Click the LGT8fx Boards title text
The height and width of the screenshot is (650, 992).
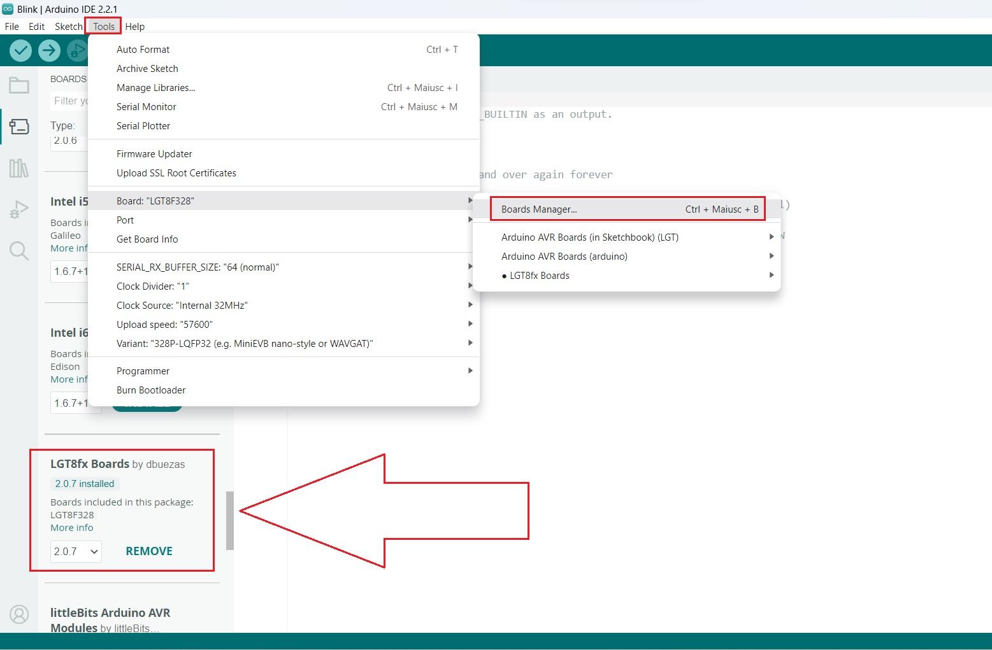point(90,463)
